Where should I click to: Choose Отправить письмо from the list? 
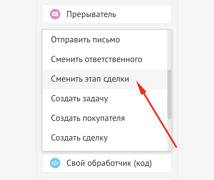(x=85, y=40)
